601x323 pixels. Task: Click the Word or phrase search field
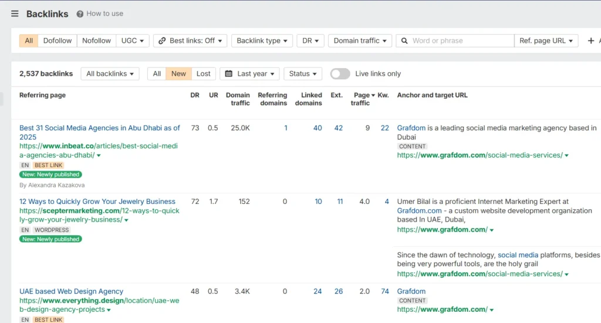coord(455,40)
